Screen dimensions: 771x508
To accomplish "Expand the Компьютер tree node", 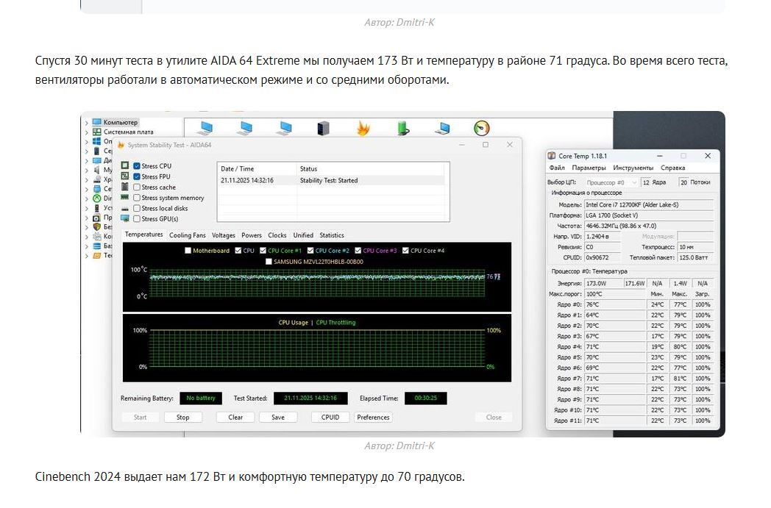I will tap(86, 123).
